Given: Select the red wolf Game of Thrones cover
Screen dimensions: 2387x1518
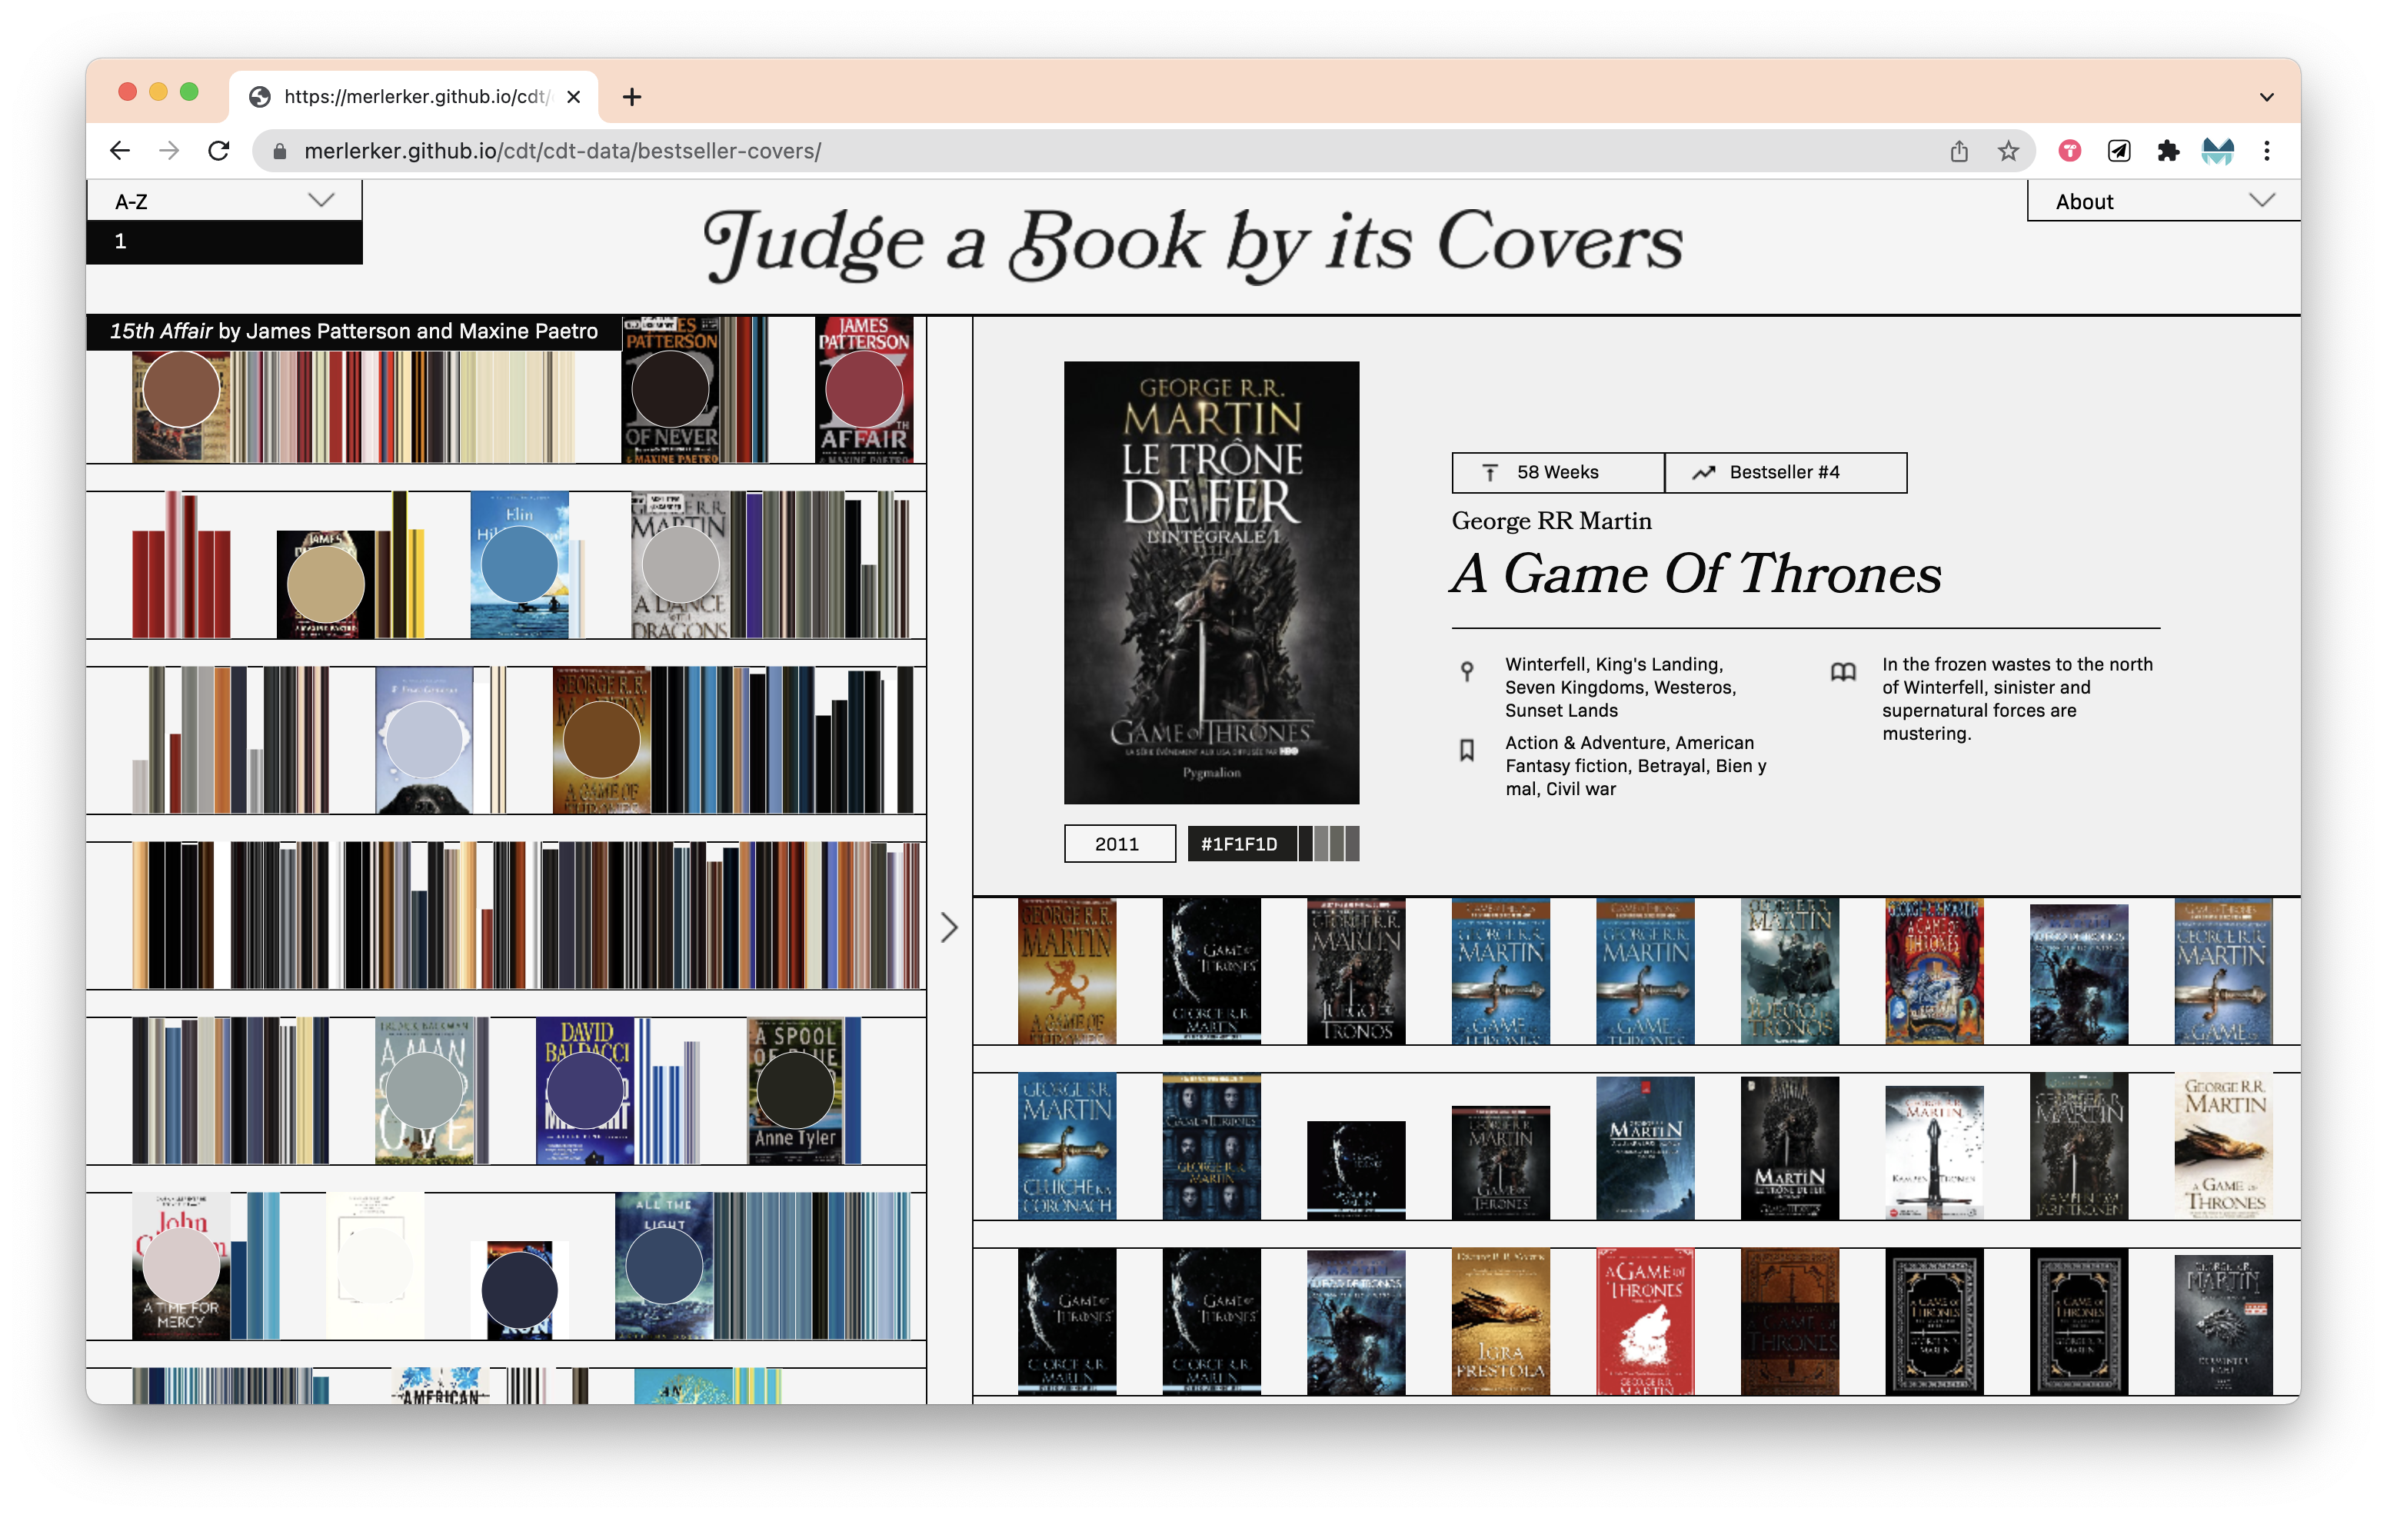Looking at the screenshot, I should (1645, 1320).
